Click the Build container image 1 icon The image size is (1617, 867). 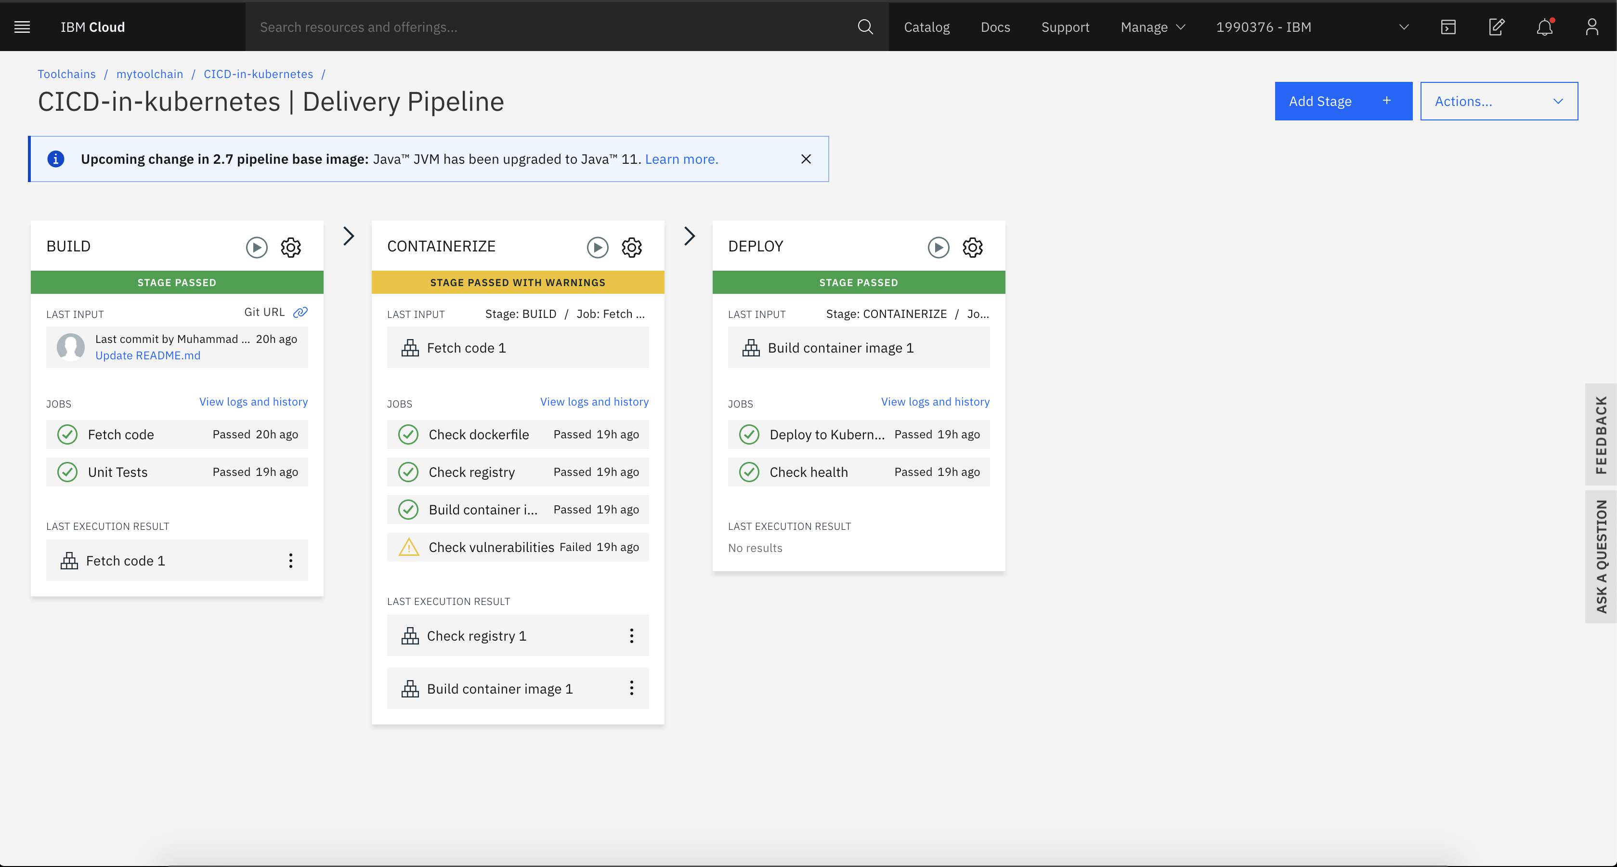411,688
